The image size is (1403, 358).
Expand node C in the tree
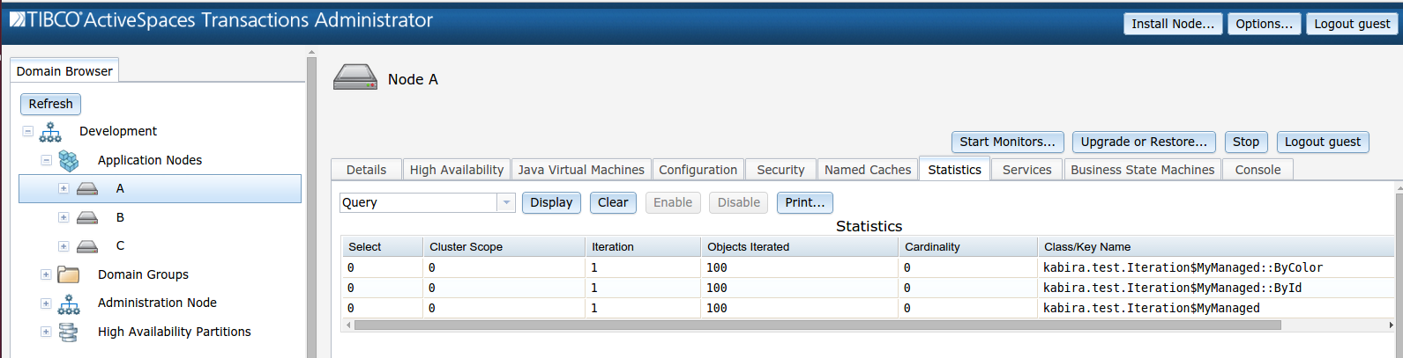(63, 246)
